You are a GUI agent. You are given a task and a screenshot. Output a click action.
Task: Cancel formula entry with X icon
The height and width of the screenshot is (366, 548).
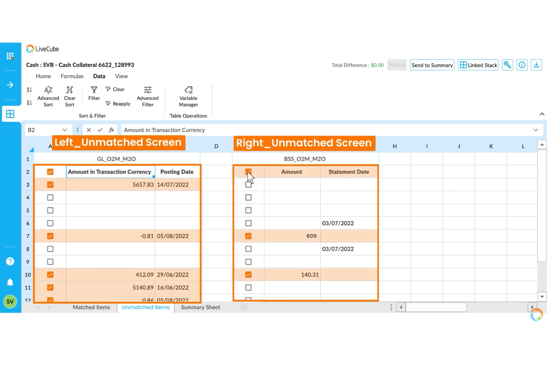(x=88, y=130)
